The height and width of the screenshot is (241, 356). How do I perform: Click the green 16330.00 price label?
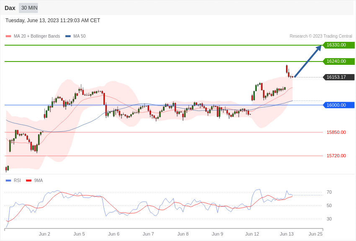[x=339, y=45]
